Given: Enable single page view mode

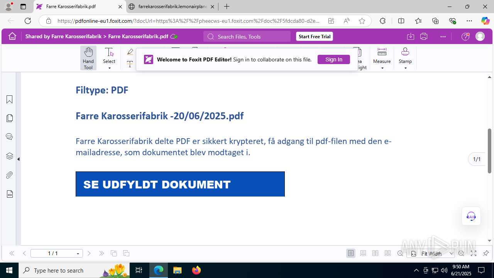Looking at the screenshot, I should pos(351,253).
